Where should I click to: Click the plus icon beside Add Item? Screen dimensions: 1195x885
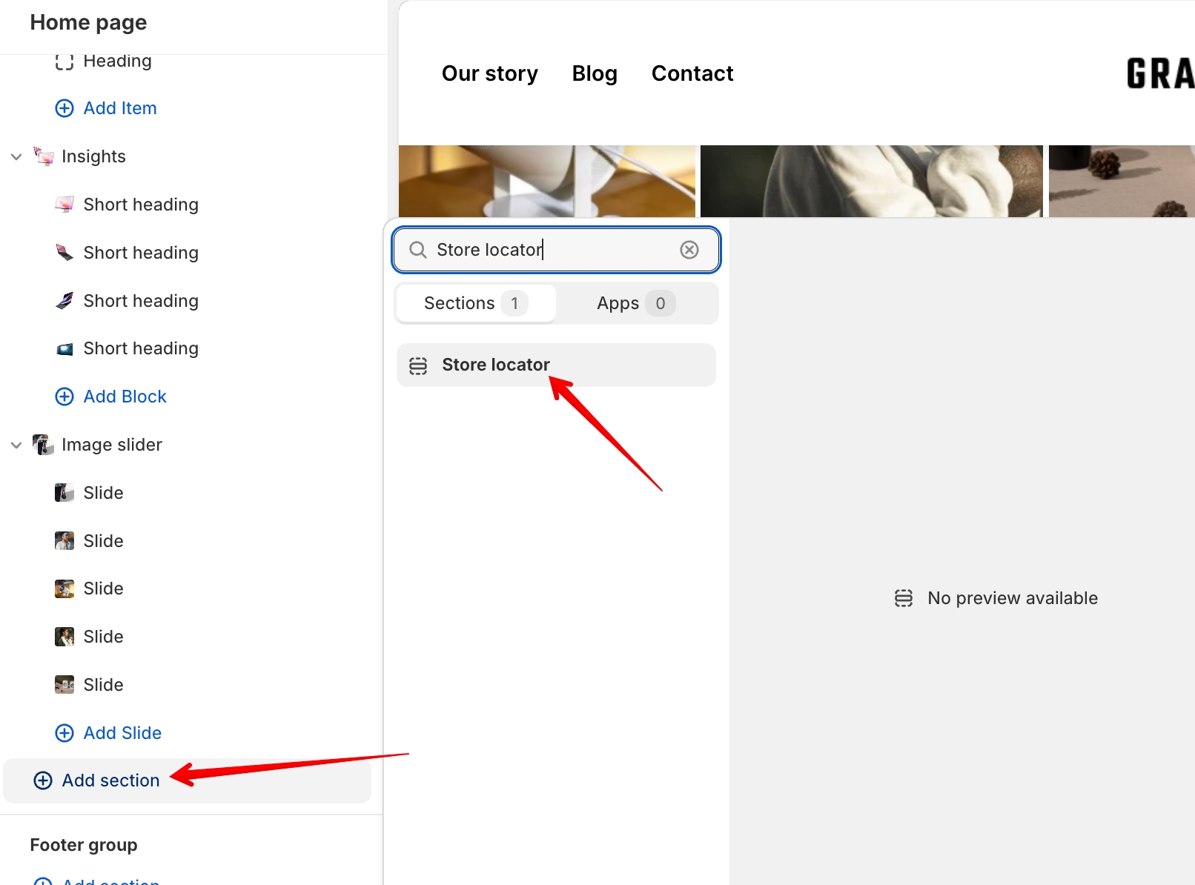64,108
